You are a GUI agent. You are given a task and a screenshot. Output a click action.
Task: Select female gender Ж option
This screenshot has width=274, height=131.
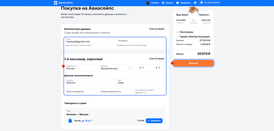tap(158, 68)
